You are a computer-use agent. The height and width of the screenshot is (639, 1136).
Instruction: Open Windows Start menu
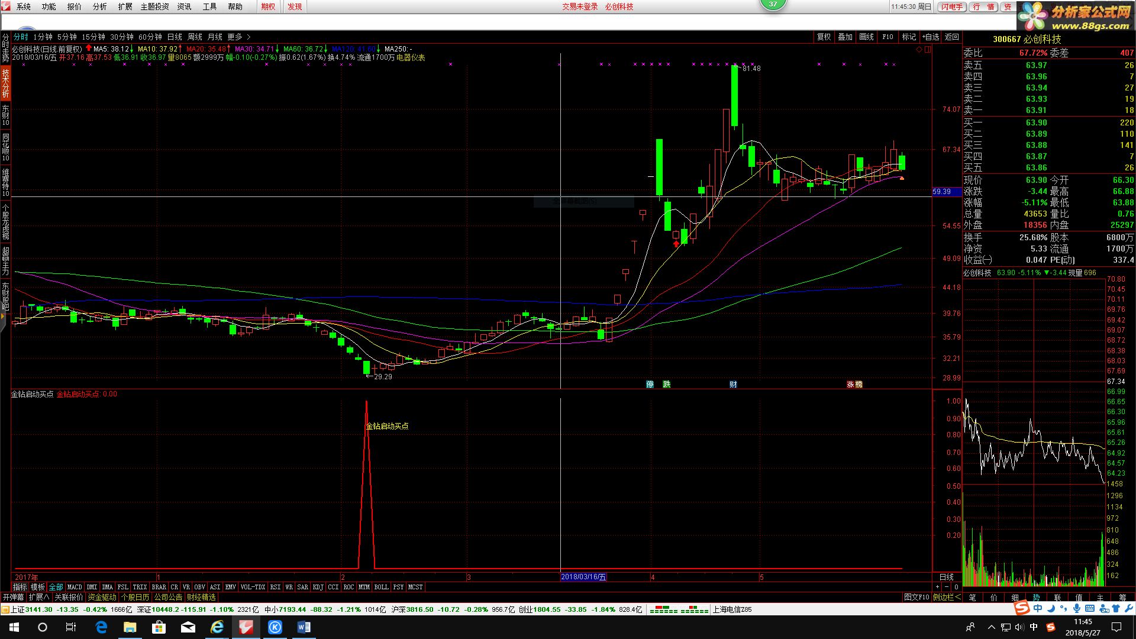(x=14, y=627)
